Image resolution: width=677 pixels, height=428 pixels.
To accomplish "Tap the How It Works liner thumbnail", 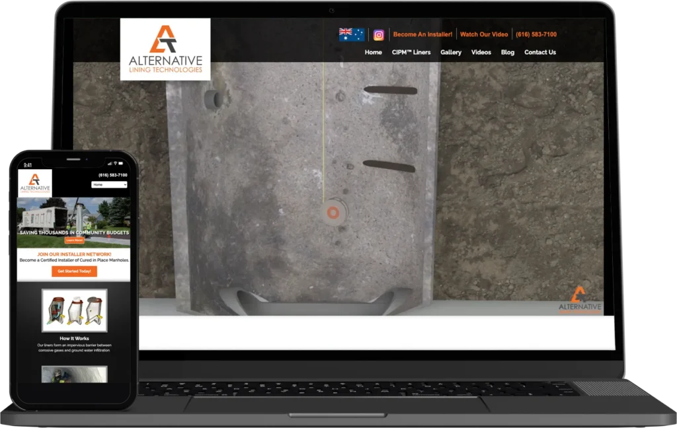I will [x=74, y=310].
